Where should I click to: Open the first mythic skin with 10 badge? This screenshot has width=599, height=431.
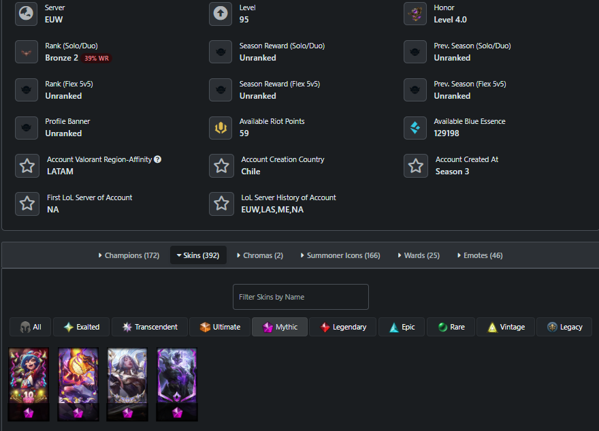coord(29,384)
